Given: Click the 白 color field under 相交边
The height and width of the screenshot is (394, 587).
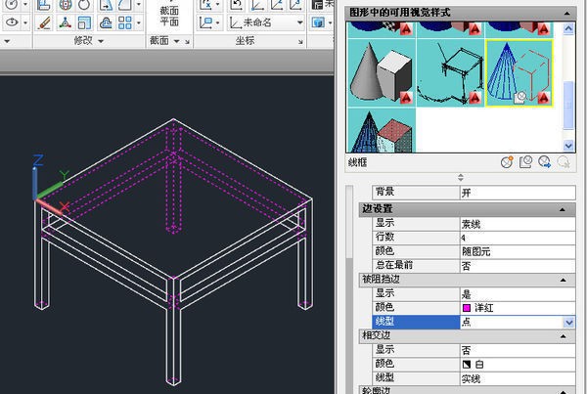Looking at the screenshot, I should coord(509,365).
